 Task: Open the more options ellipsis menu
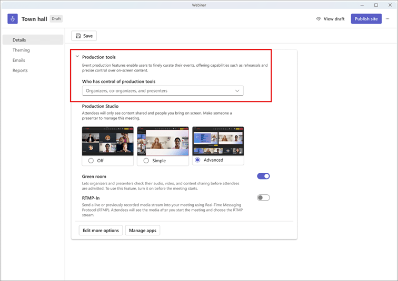(387, 19)
